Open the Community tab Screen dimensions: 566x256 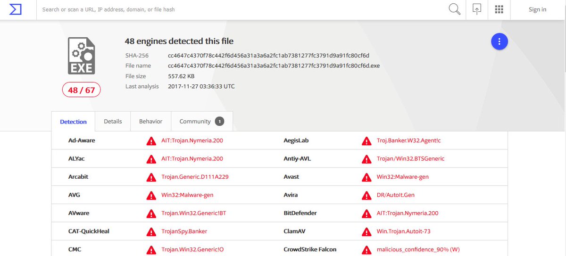pyautogui.click(x=202, y=122)
